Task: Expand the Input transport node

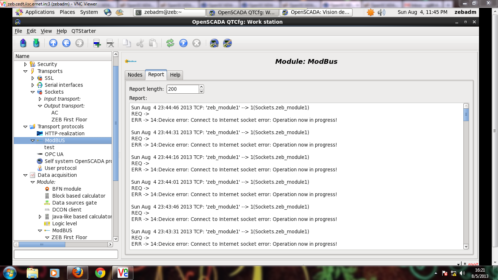Action: (40, 99)
